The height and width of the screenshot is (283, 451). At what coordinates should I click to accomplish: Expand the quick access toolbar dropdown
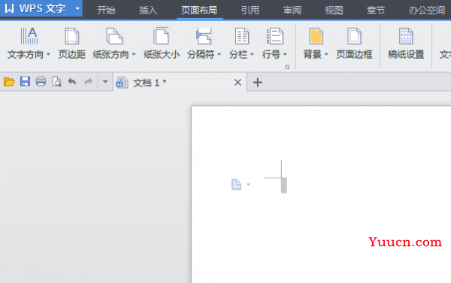pyautogui.click(x=105, y=82)
